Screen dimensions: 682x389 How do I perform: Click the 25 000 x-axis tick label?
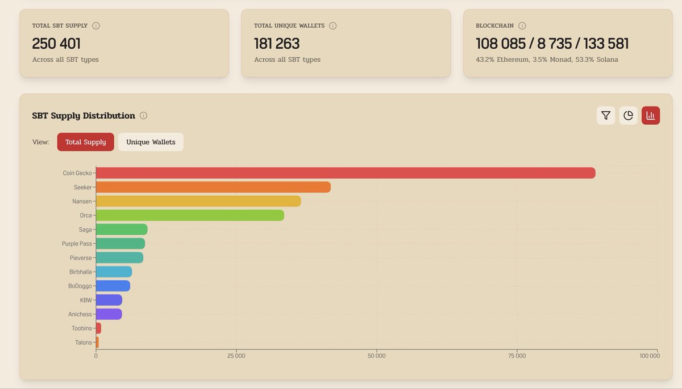tap(236, 356)
